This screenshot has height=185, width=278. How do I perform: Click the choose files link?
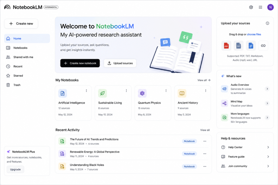click(x=254, y=34)
